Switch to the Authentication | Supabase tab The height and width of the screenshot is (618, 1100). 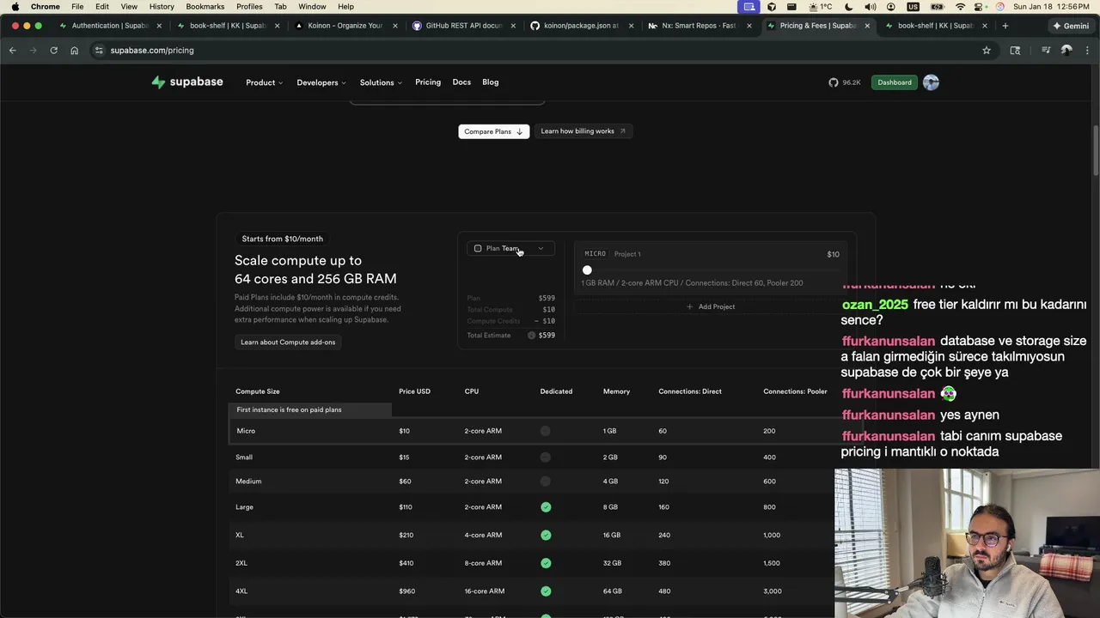coord(109,26)
